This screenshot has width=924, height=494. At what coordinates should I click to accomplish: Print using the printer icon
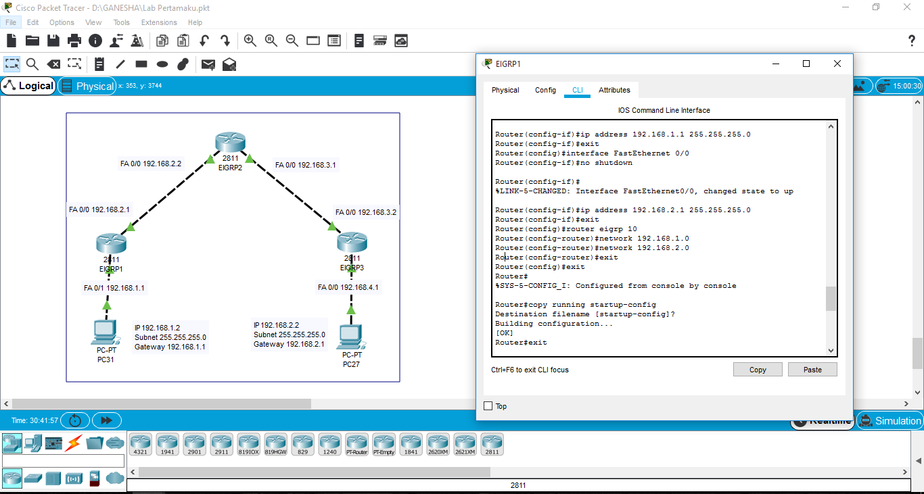click(74, 41)
